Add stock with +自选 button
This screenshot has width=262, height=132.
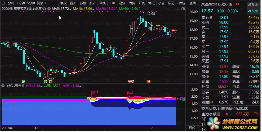click(x=181, y=3)
